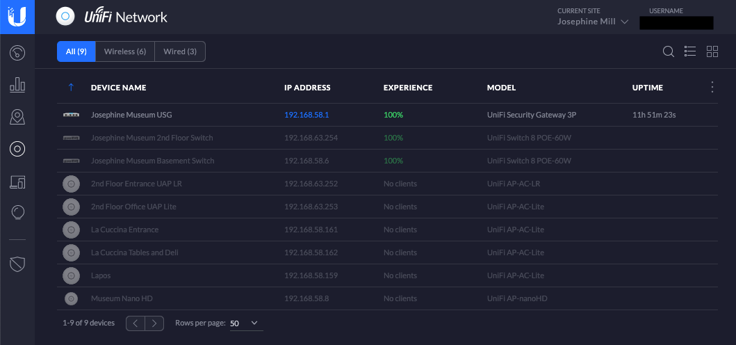Switch to grid view icon
This screenshot has width=736, height=345.
(x=712, y=51)
